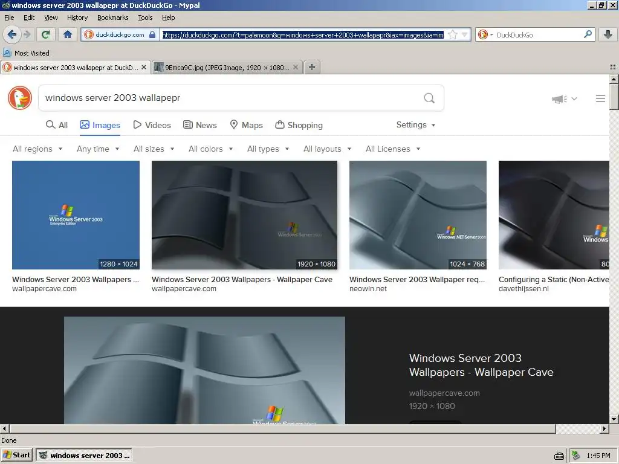This screenshot has width=619, height=464.
Task: Open the davethijssen.nl wallpaper thumbnail
Action: [554, 215]
